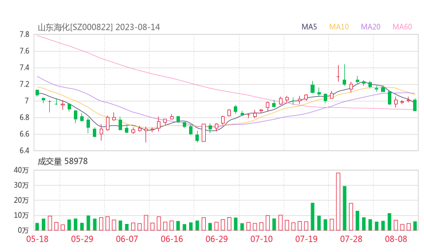This screenshot has width=424, height=252.
Task: Click the 6.4 price axis label
Action: click(x=24, y=151)
